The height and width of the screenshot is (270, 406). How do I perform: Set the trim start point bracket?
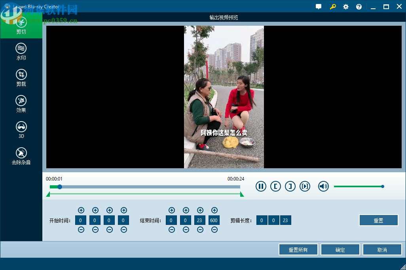pos(275,186)
